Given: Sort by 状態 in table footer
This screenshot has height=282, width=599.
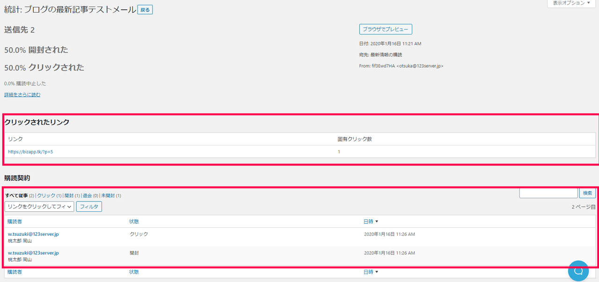Looking at the screenshot, I should [x=134, y=272].
